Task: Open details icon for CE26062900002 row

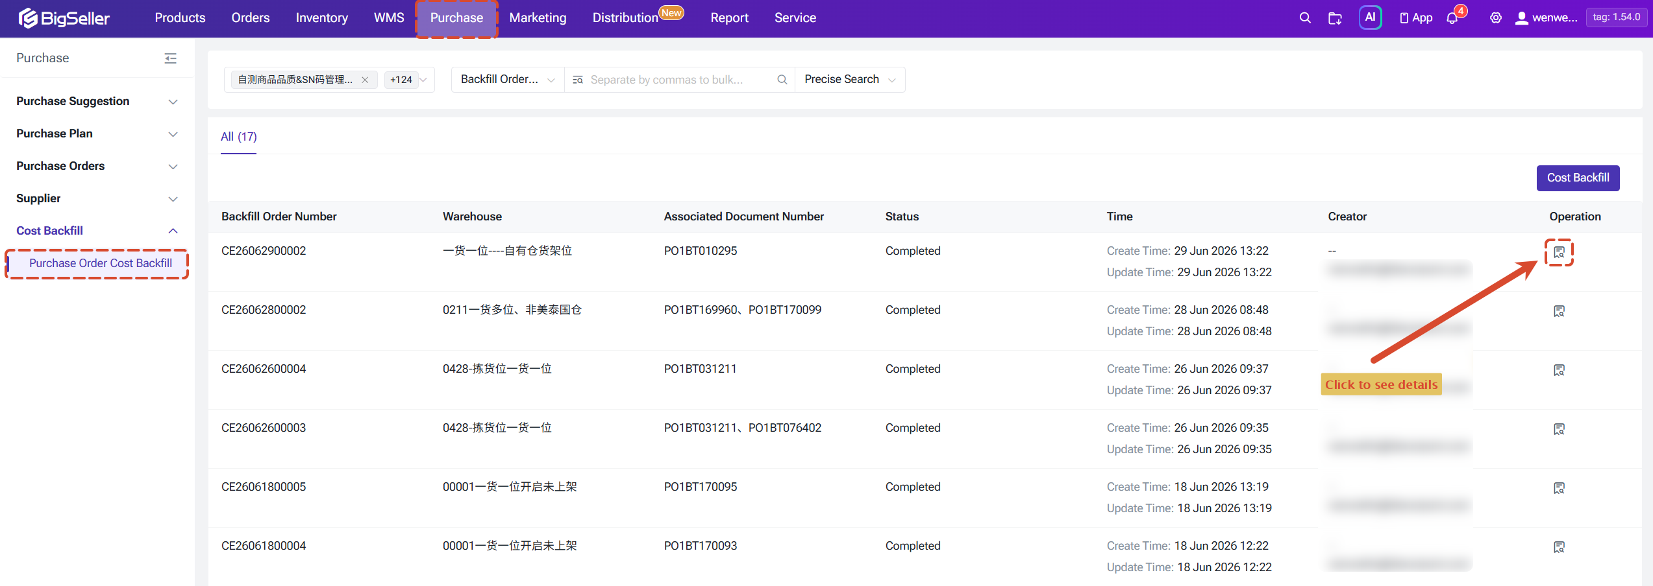Action: pyautogui.click(x=1559, y=252)
